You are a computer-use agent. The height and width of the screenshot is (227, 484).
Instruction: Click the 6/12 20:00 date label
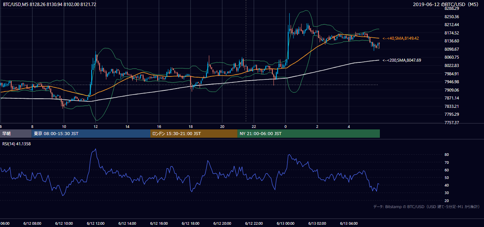tap(222, 223)
